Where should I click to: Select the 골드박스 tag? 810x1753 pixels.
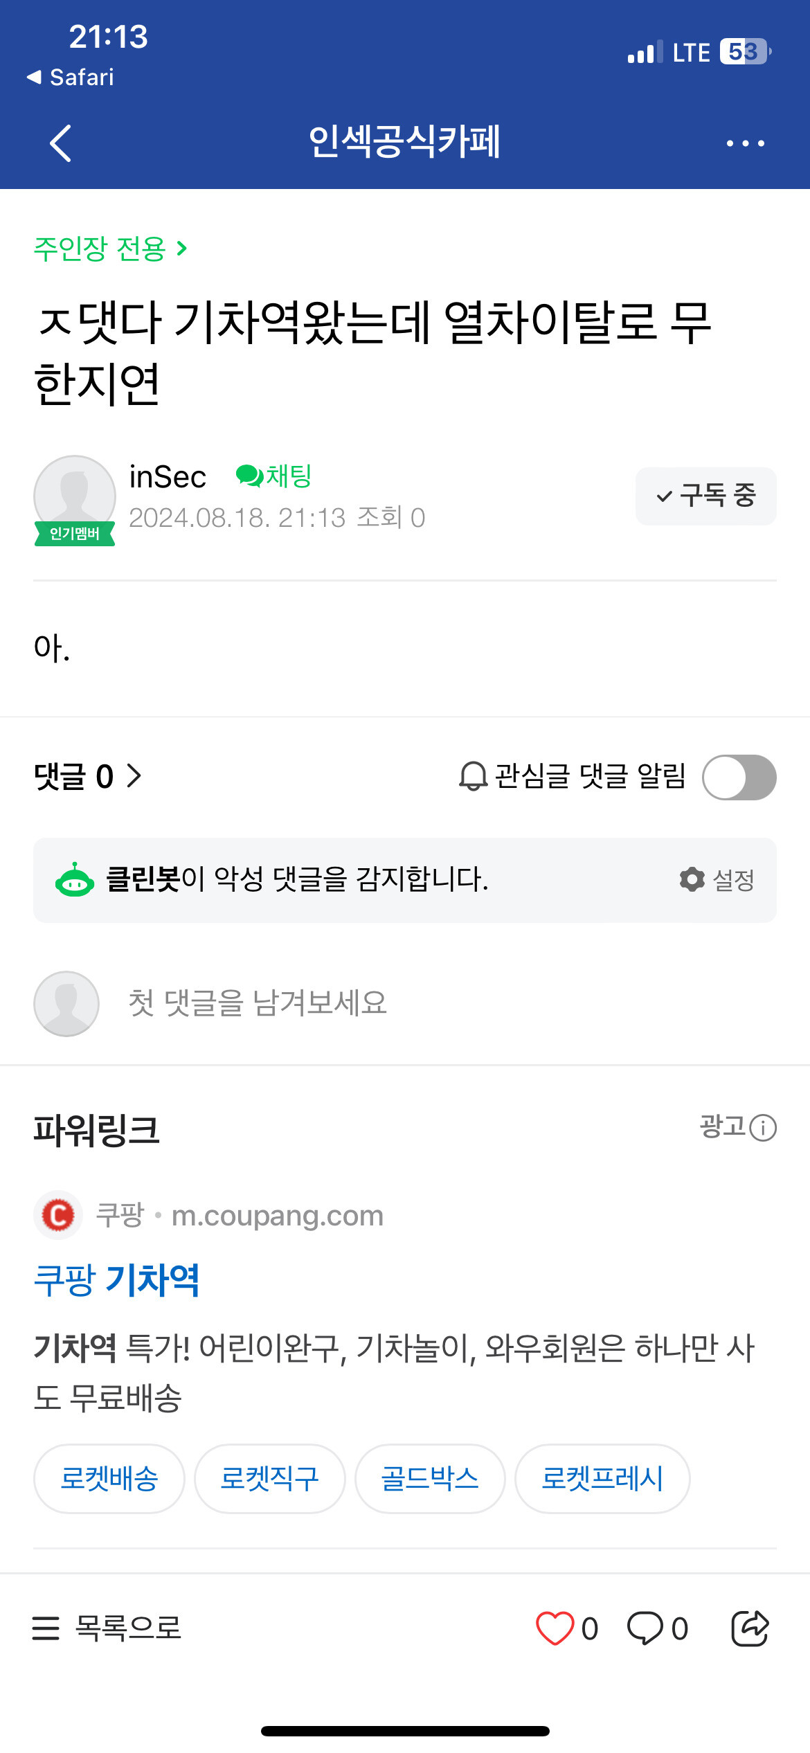point(430,1479)
